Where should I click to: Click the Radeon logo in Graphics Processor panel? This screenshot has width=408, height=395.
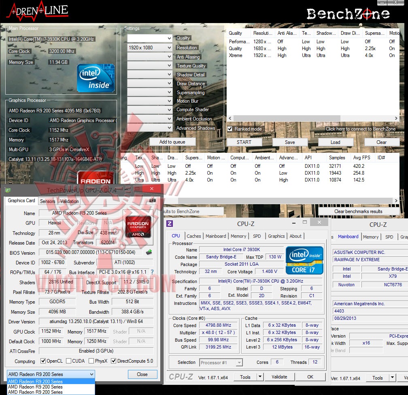click(x=96, y=178)
